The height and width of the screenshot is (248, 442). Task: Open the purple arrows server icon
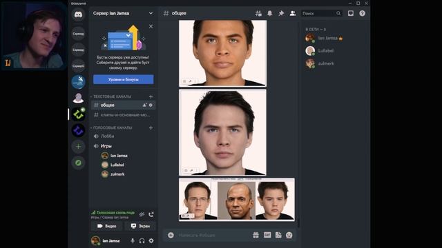pos(78,130)
